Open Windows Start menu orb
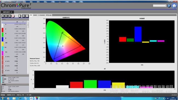The image size is (178, 100). (2, 98)
